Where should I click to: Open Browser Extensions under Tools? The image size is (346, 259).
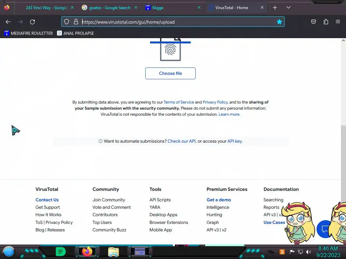coord(169,223)
